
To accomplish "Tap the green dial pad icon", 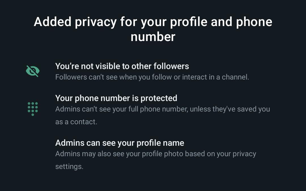I will (33, 109).
